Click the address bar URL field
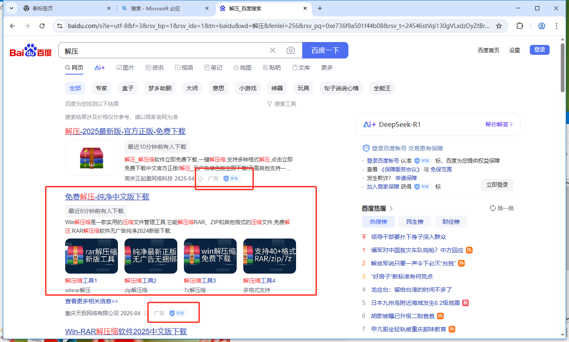569x342 pixels. [x=278, y=26]
